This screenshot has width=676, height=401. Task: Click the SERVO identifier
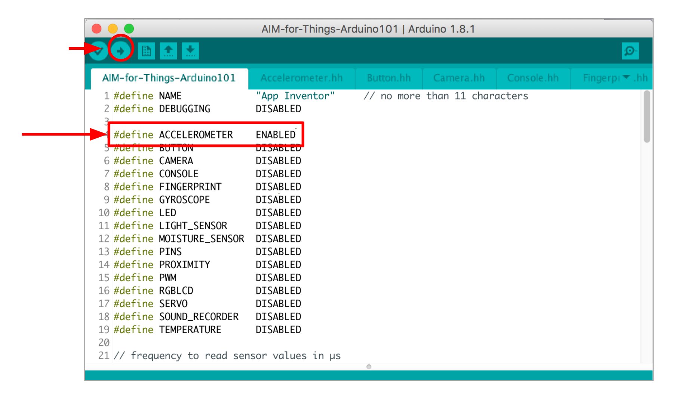[x=173, y=304]
